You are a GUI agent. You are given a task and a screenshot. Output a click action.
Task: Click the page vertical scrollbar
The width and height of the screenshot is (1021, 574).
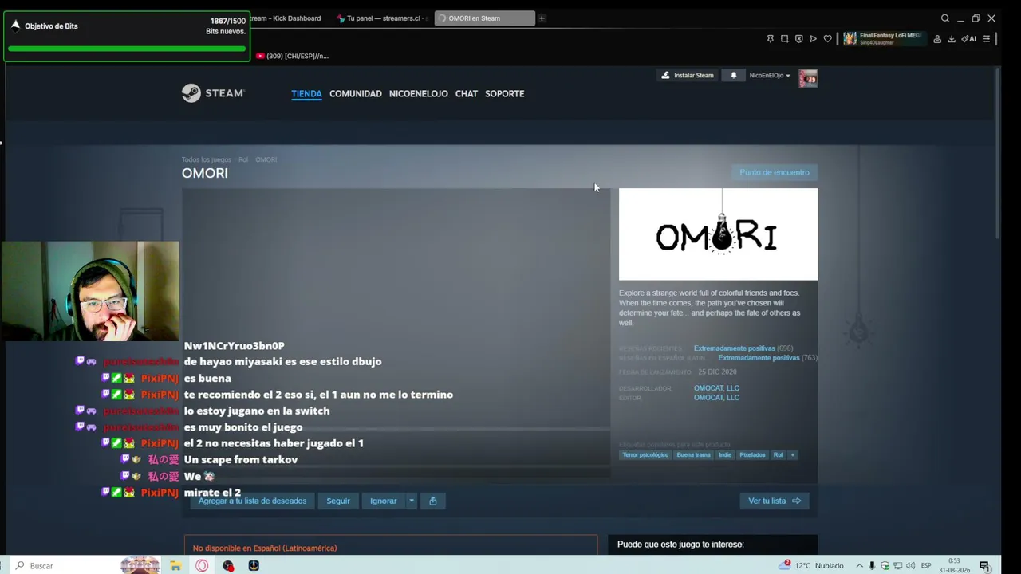(x=998, y=151)
